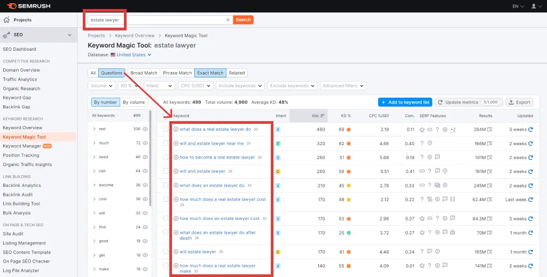Tick checkbox for 'how much does an estate lawyer cost'

[166, 218]
